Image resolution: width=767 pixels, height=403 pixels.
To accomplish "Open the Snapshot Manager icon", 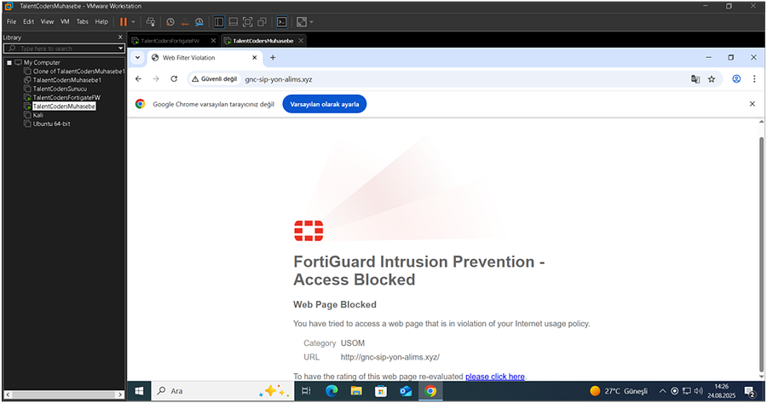I will pos(199,21).
